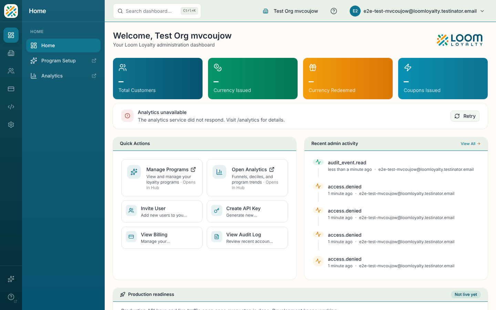This screenshot has width=496, height=310.
Task: Open Analytics in the sidebar menu
Action: 63,76
